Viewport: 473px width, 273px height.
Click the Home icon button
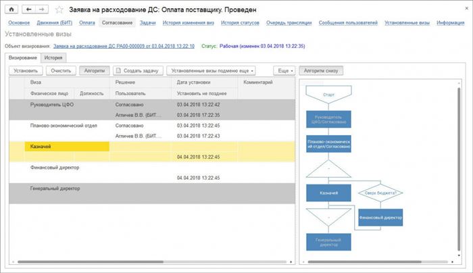[x=11, y=9]
